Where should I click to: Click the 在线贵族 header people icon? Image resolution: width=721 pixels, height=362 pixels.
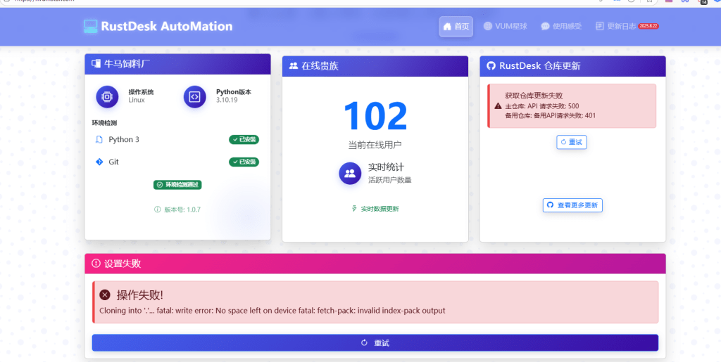(x=293, y=66)
